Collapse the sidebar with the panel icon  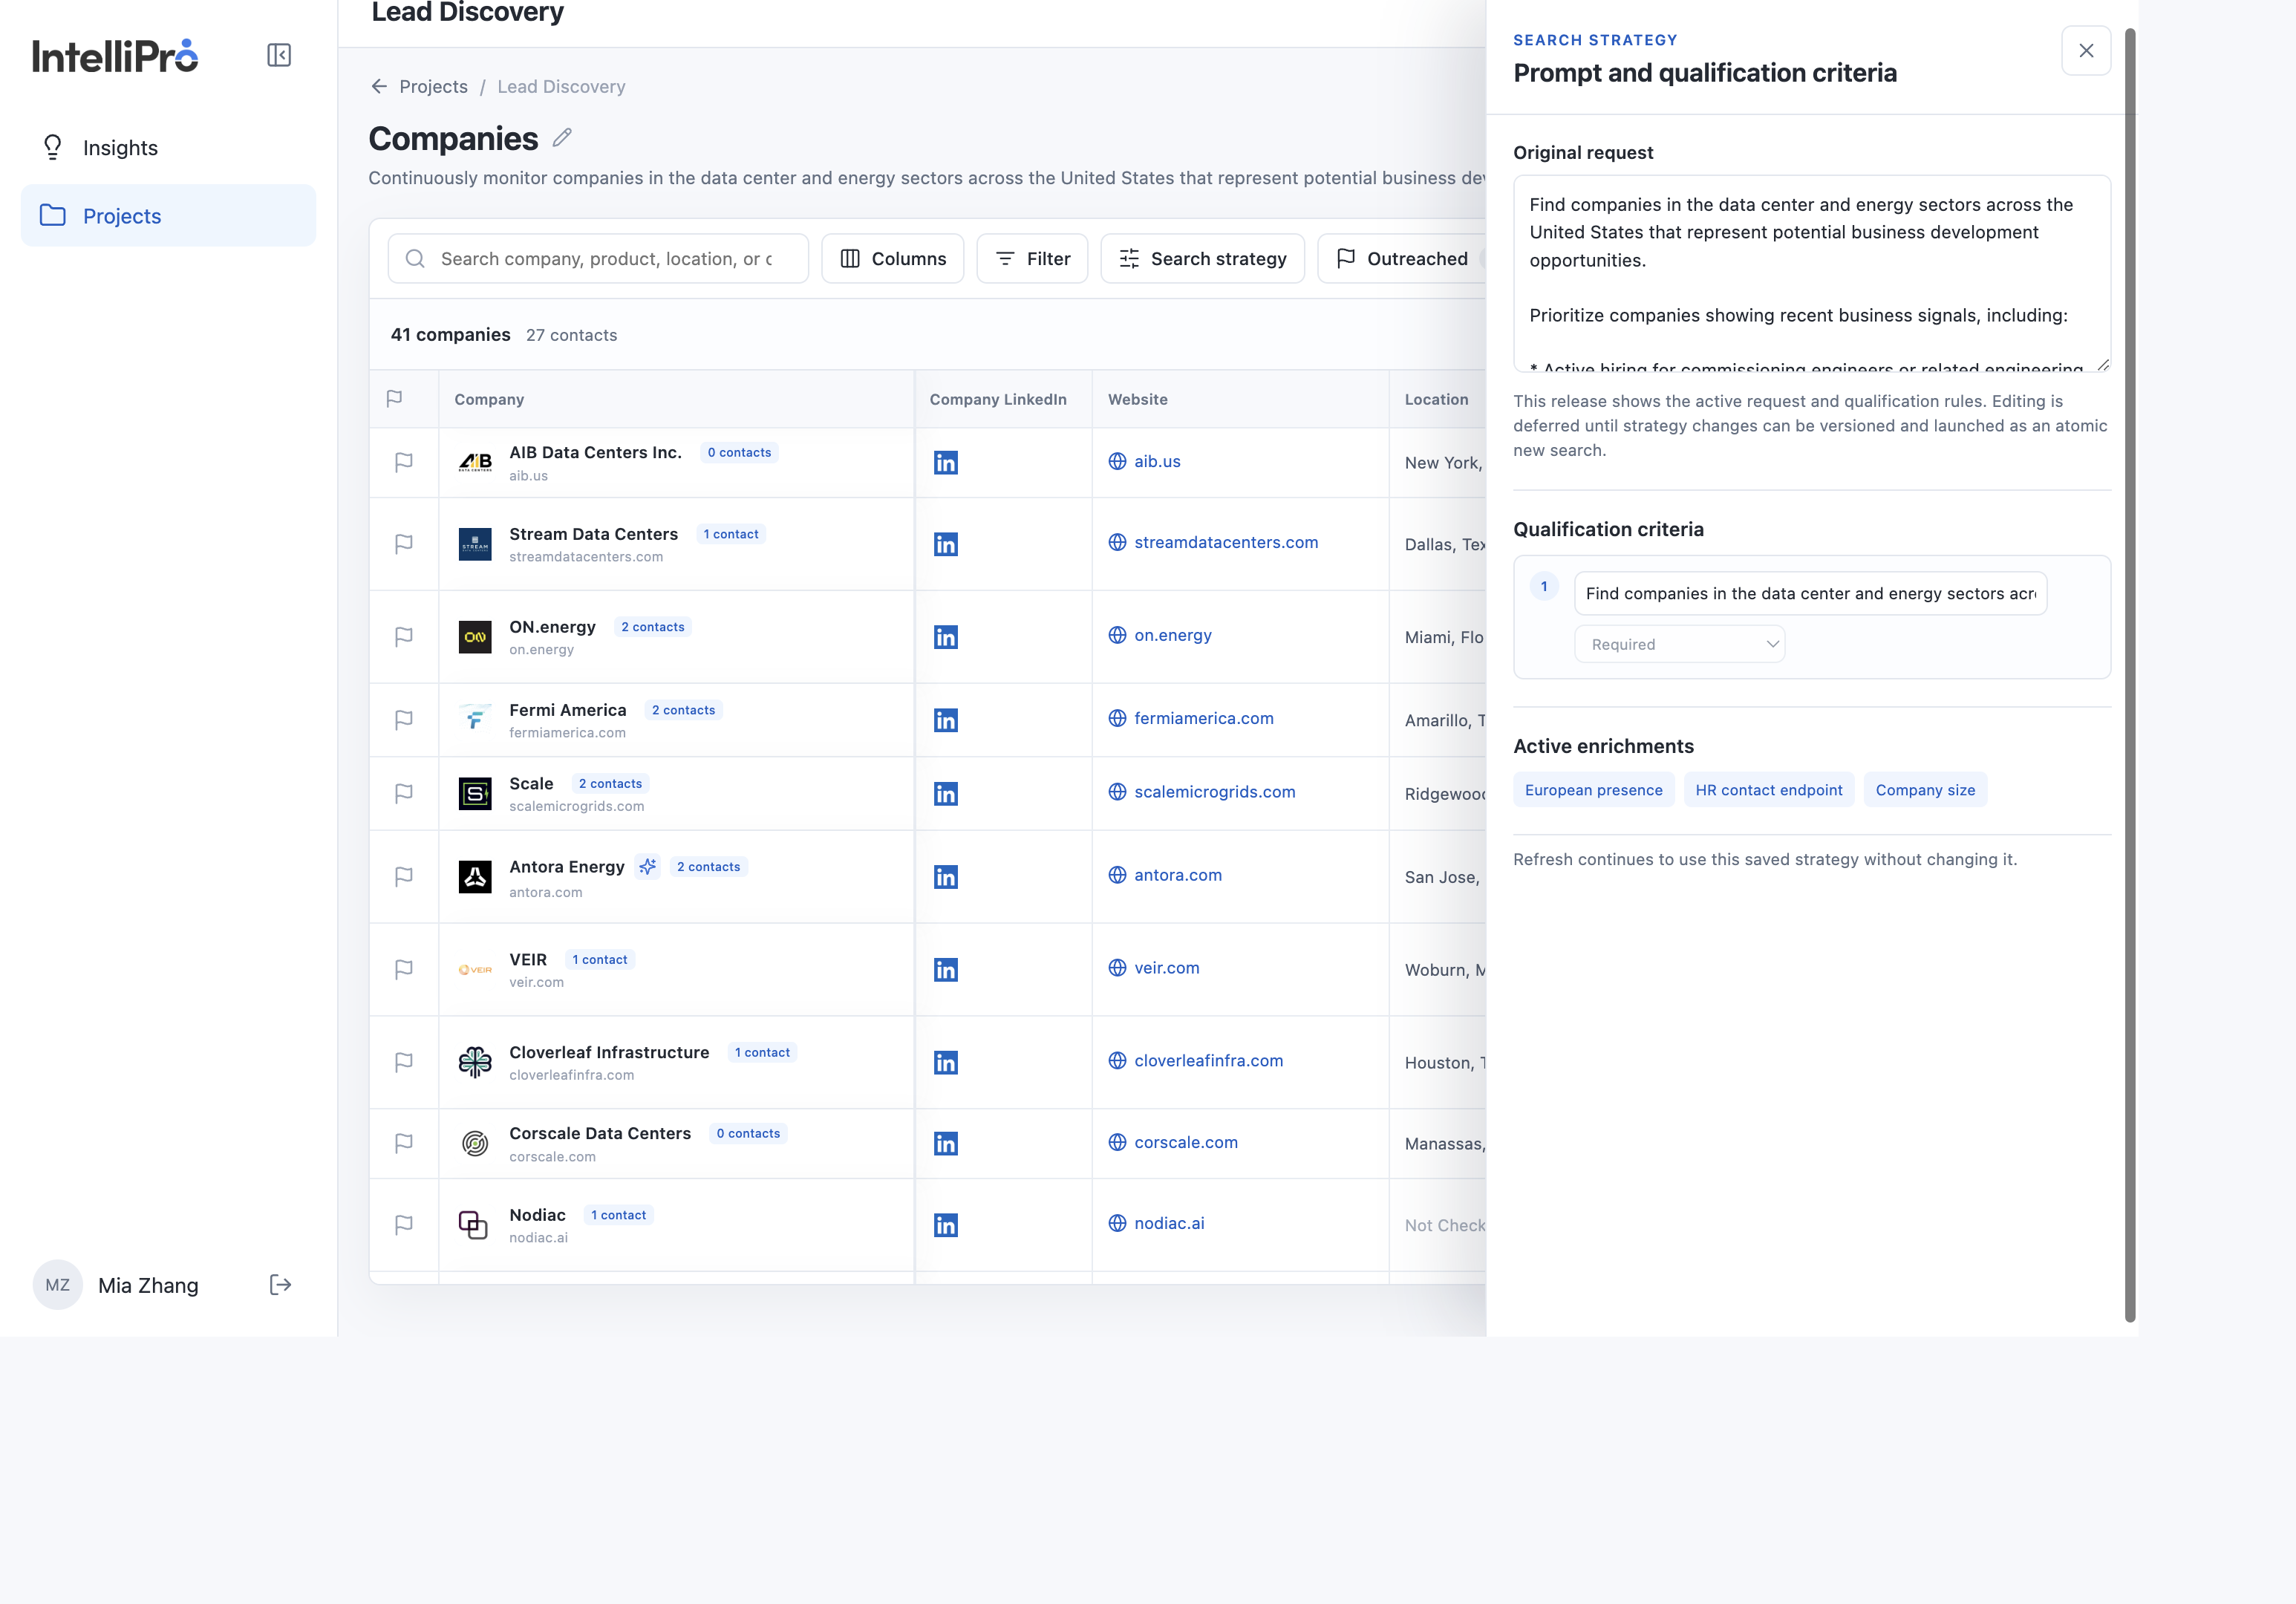(279, 55)
